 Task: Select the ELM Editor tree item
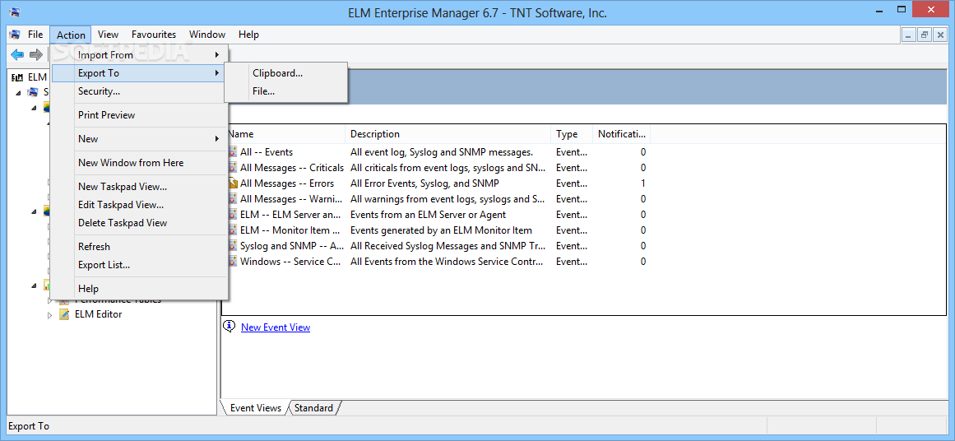click(98, 314)
